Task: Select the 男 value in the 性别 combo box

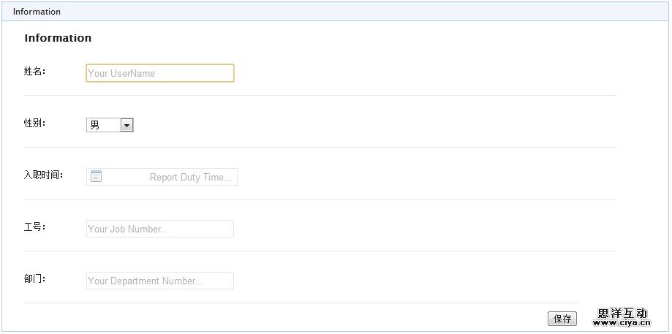Action: (x=103, y=126)
